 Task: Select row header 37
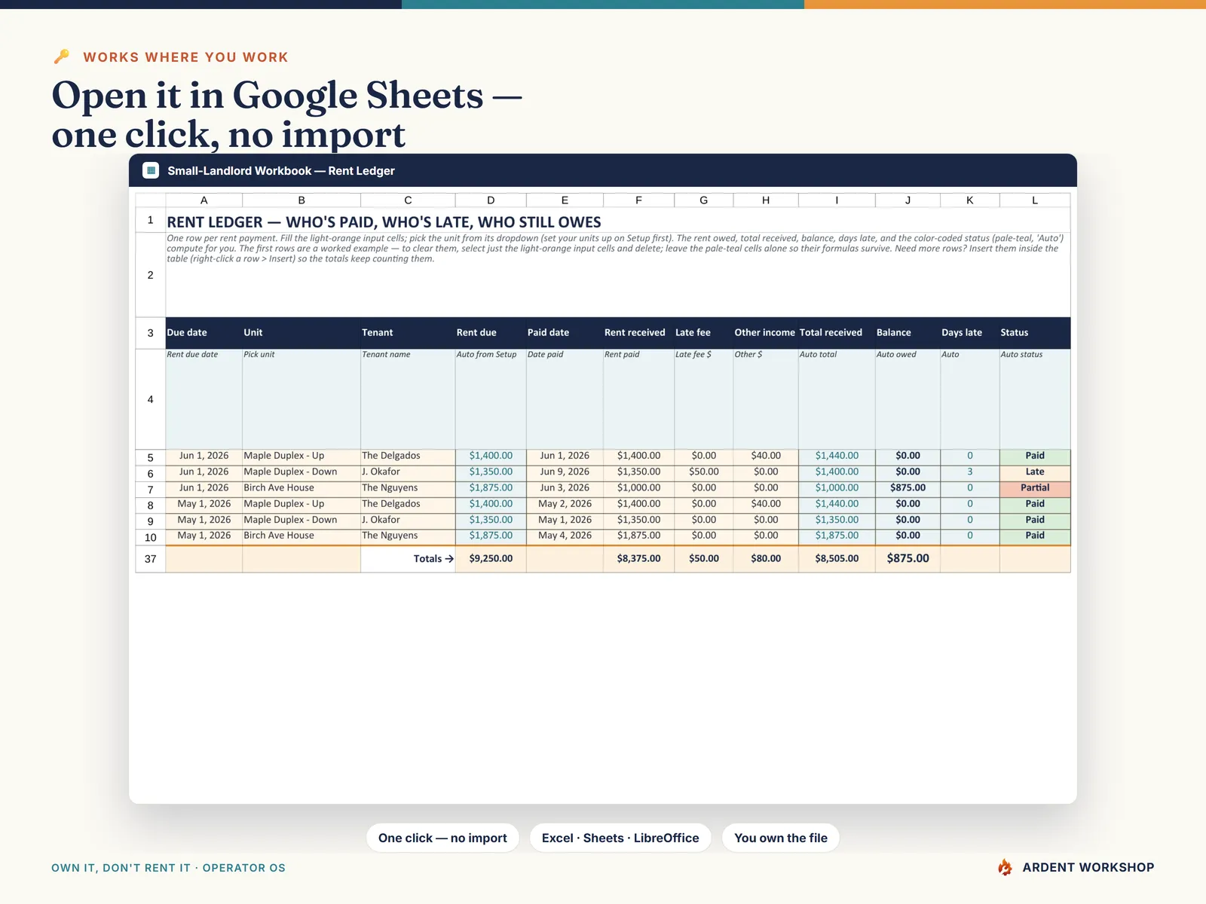click(151, 559)
